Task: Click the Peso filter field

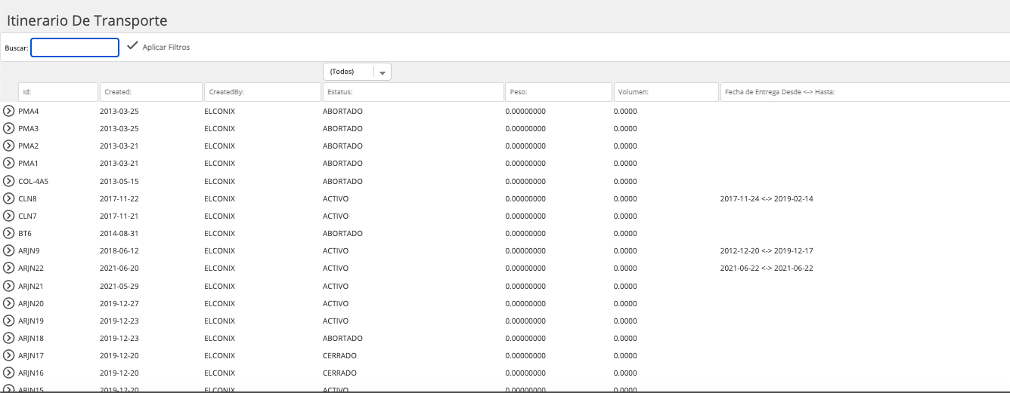Action: [558, 92]
